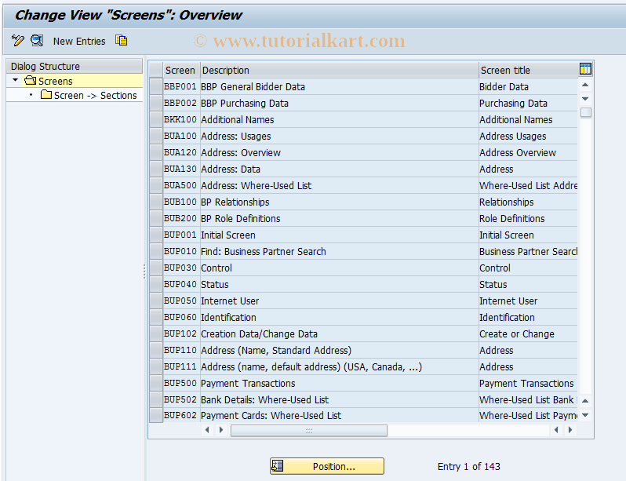Select row BBP002 using row selector

[x=156, y=103]
